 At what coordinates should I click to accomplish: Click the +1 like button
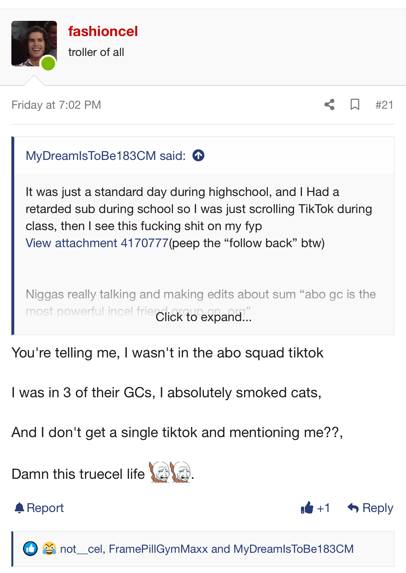pyautogui.click(x=323, y=508)
